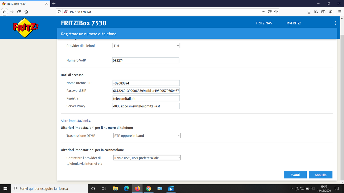Viewport: 344px width, 193px height.
Task: Switch to FRITZ!Box 7530 browser tab
Action: 25,4
